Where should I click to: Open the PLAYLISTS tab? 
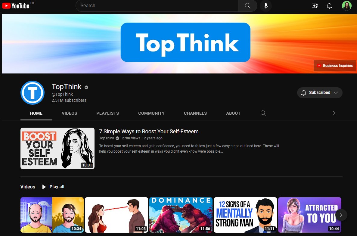107,113
